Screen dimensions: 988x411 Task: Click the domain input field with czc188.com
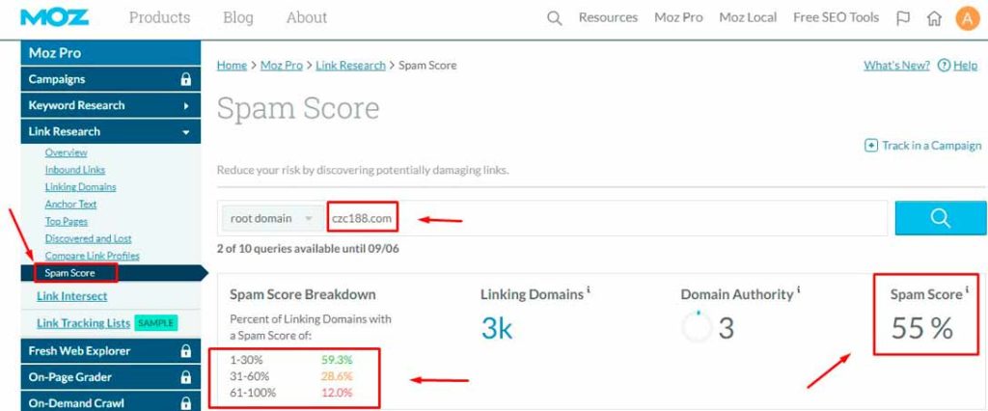(x=606, y=219)
